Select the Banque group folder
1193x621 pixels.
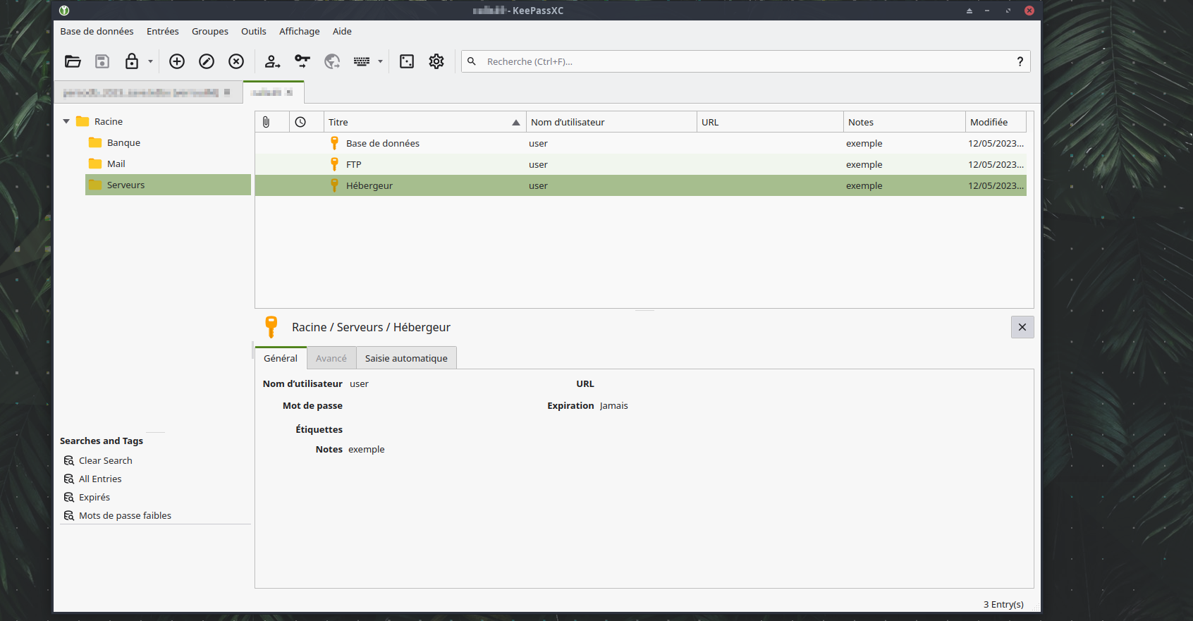click(123, 142)
